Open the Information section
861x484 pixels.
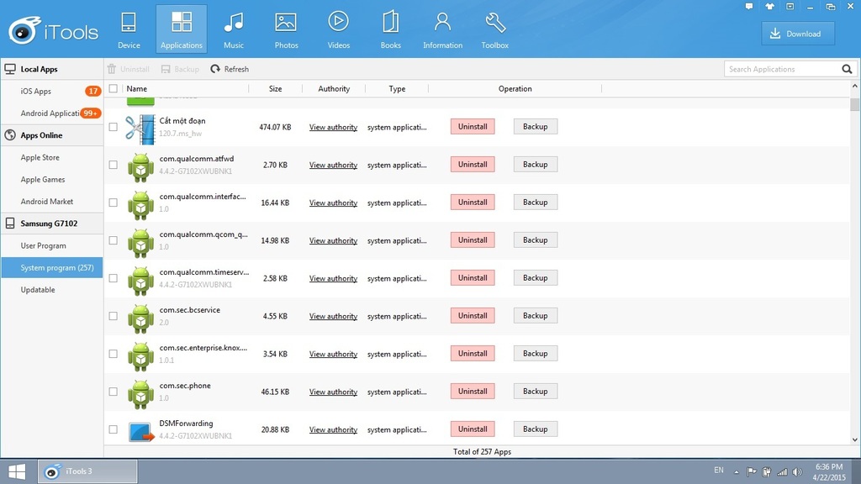coord(442,29)
